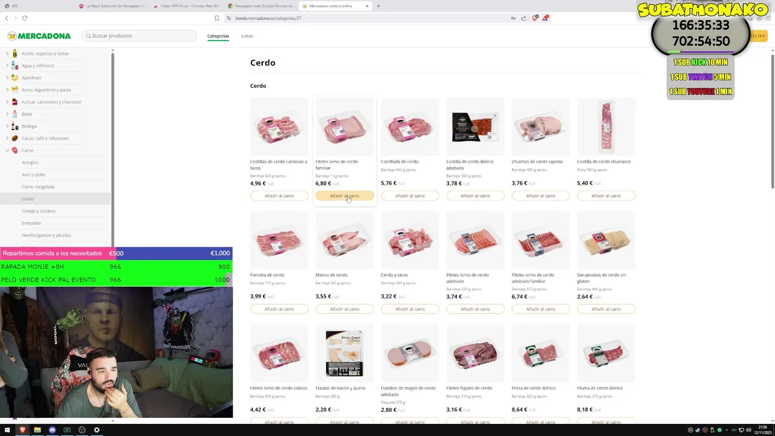Bookmark this page icon in address bar

coord(217,18)
